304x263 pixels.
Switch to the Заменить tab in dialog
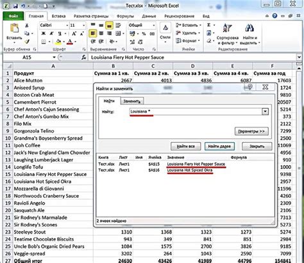131,101
